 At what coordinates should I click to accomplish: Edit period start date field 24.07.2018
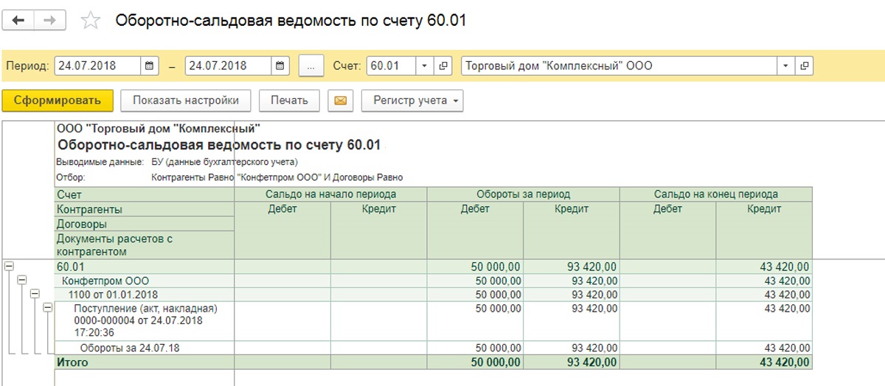pos(97,66)
